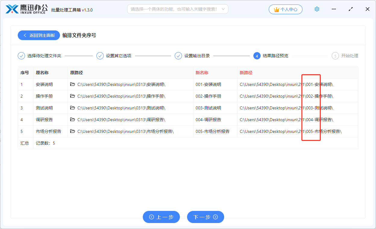Click the 新名称 column header
Viewport: 376px width, 229px height.
click(x=202, y=73)
